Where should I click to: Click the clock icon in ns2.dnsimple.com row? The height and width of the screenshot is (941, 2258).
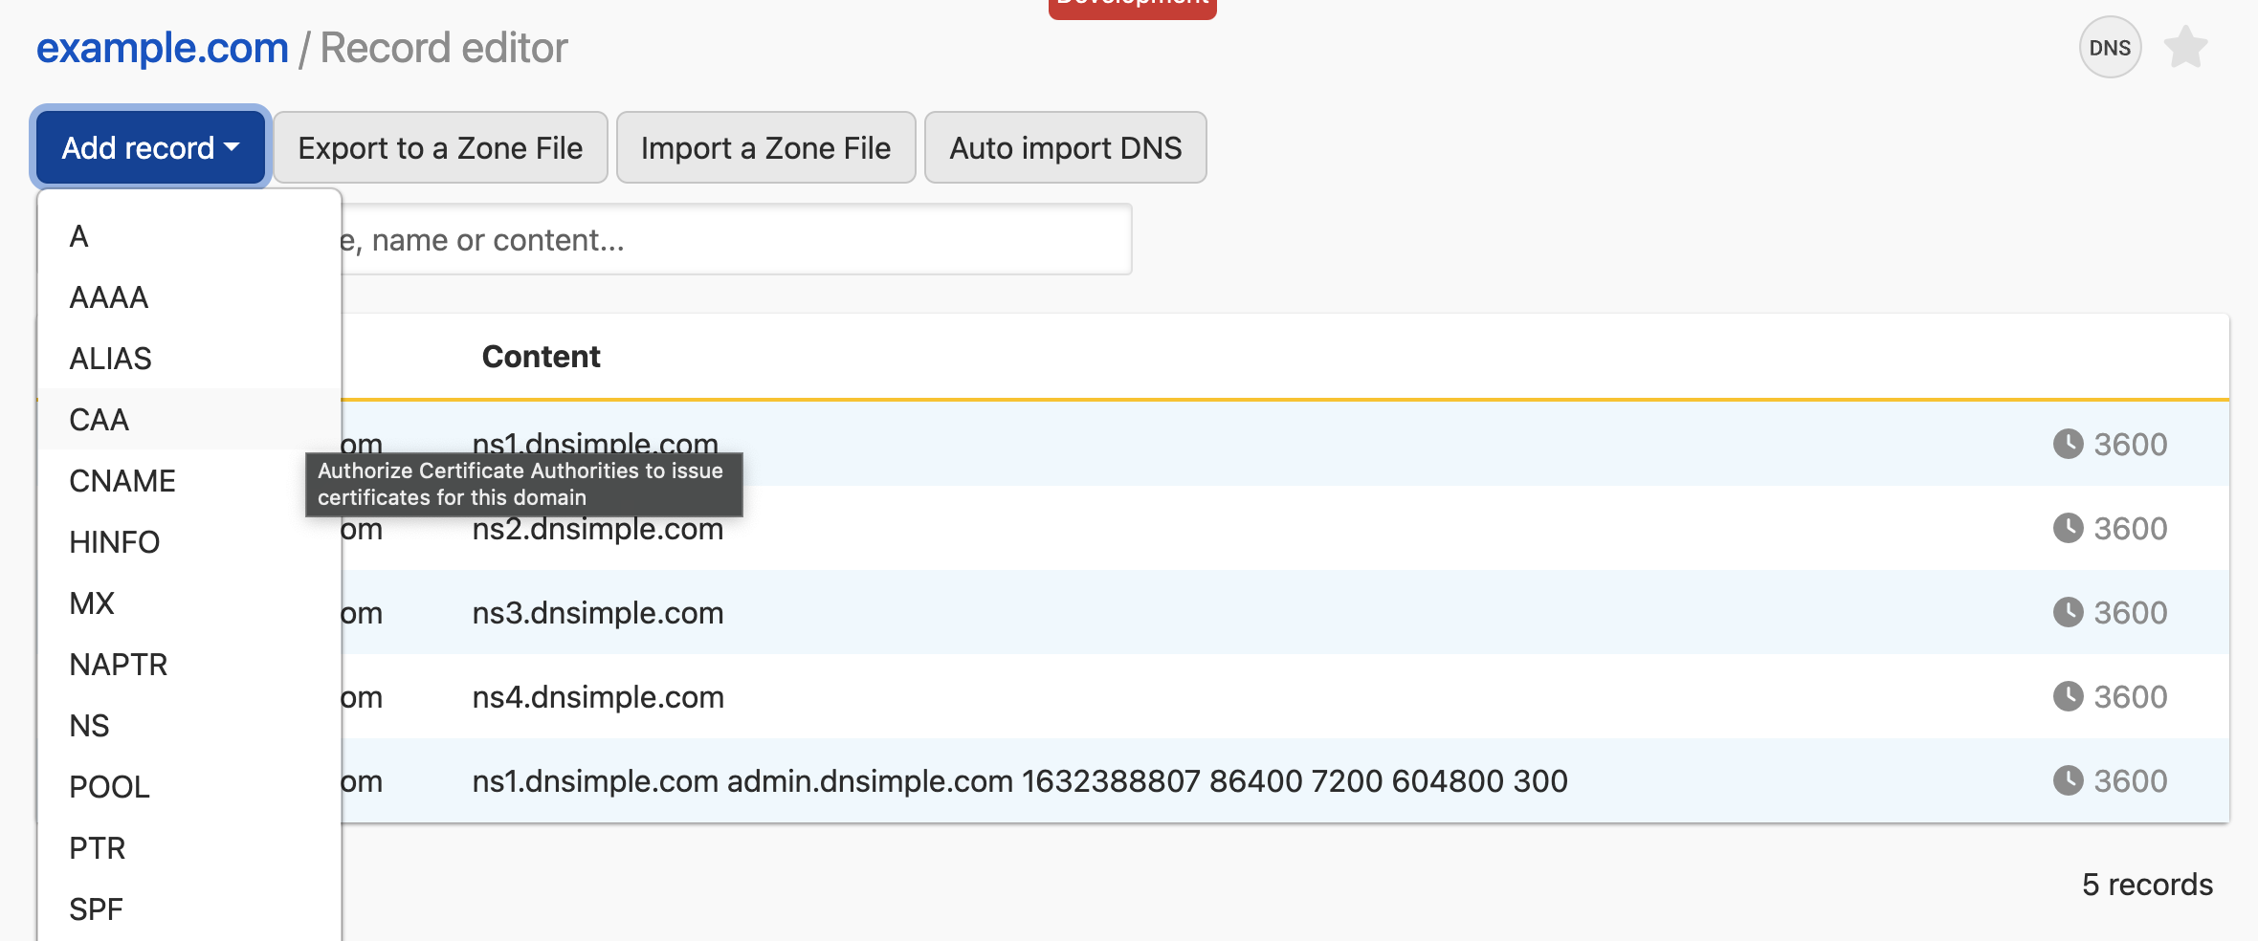[2068, 528]
